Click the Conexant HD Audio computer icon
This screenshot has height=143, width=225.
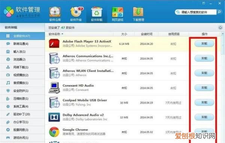pyautogui.click(x=54, y=87)
